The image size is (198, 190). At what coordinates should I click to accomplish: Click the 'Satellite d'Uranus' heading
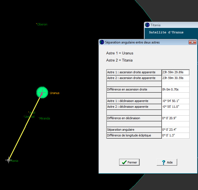[x=166, y=32]
